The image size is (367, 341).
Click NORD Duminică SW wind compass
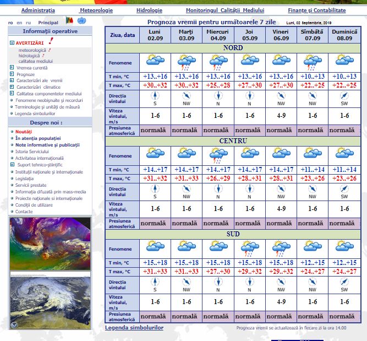pyautogui.click(x=344, y=96)
